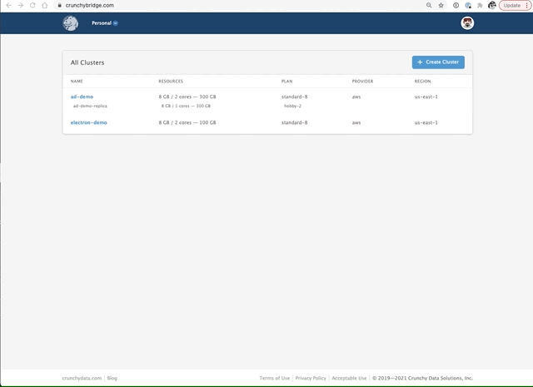The image size is (533, 387).
Task: Click the Crunchy Data hippo logo
Action: (70, 23)
